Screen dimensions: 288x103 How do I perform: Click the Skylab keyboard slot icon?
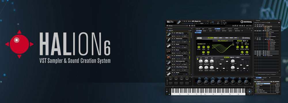[x=168, y=46]
